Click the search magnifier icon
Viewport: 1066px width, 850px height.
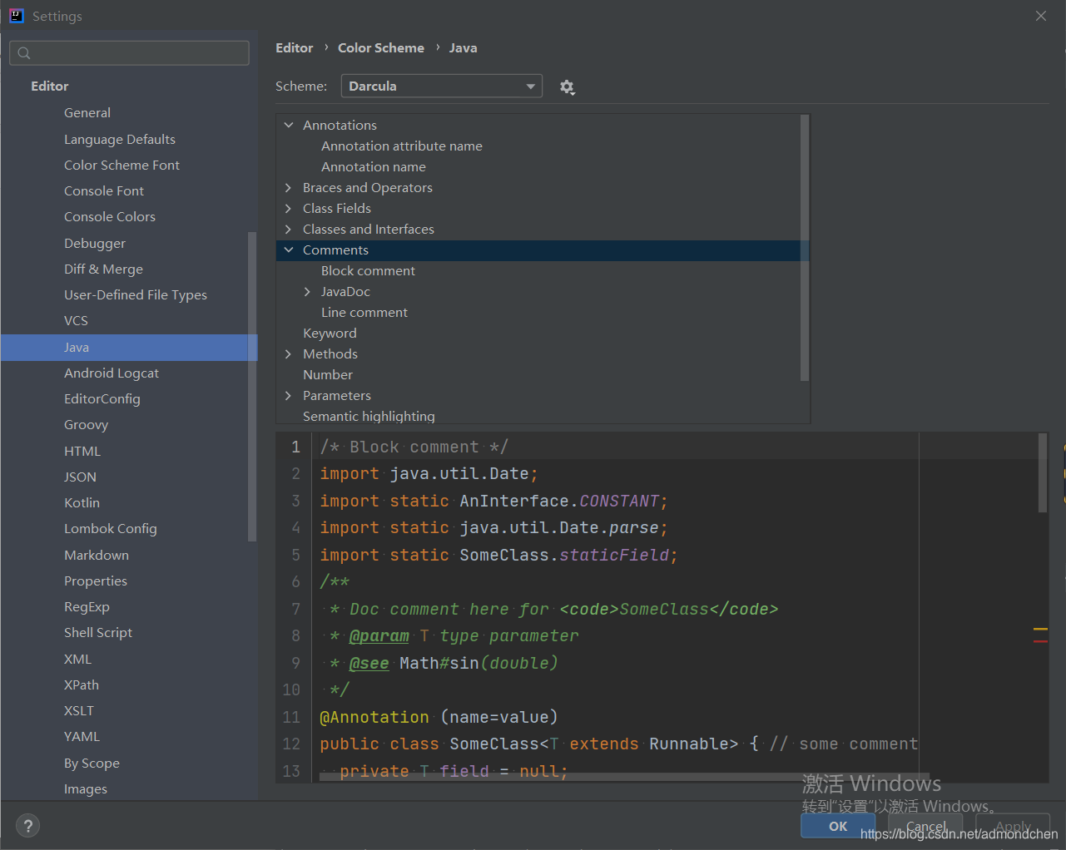[x=24, y=53]
